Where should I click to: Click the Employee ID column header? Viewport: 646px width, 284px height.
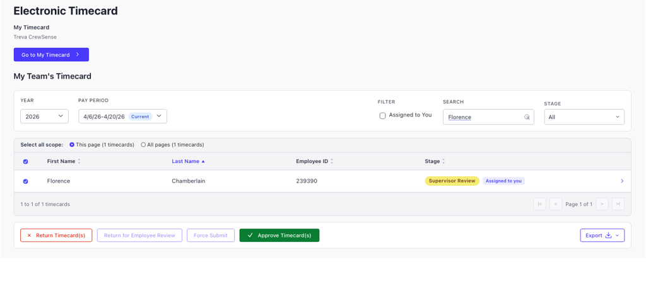click(312, 162)
